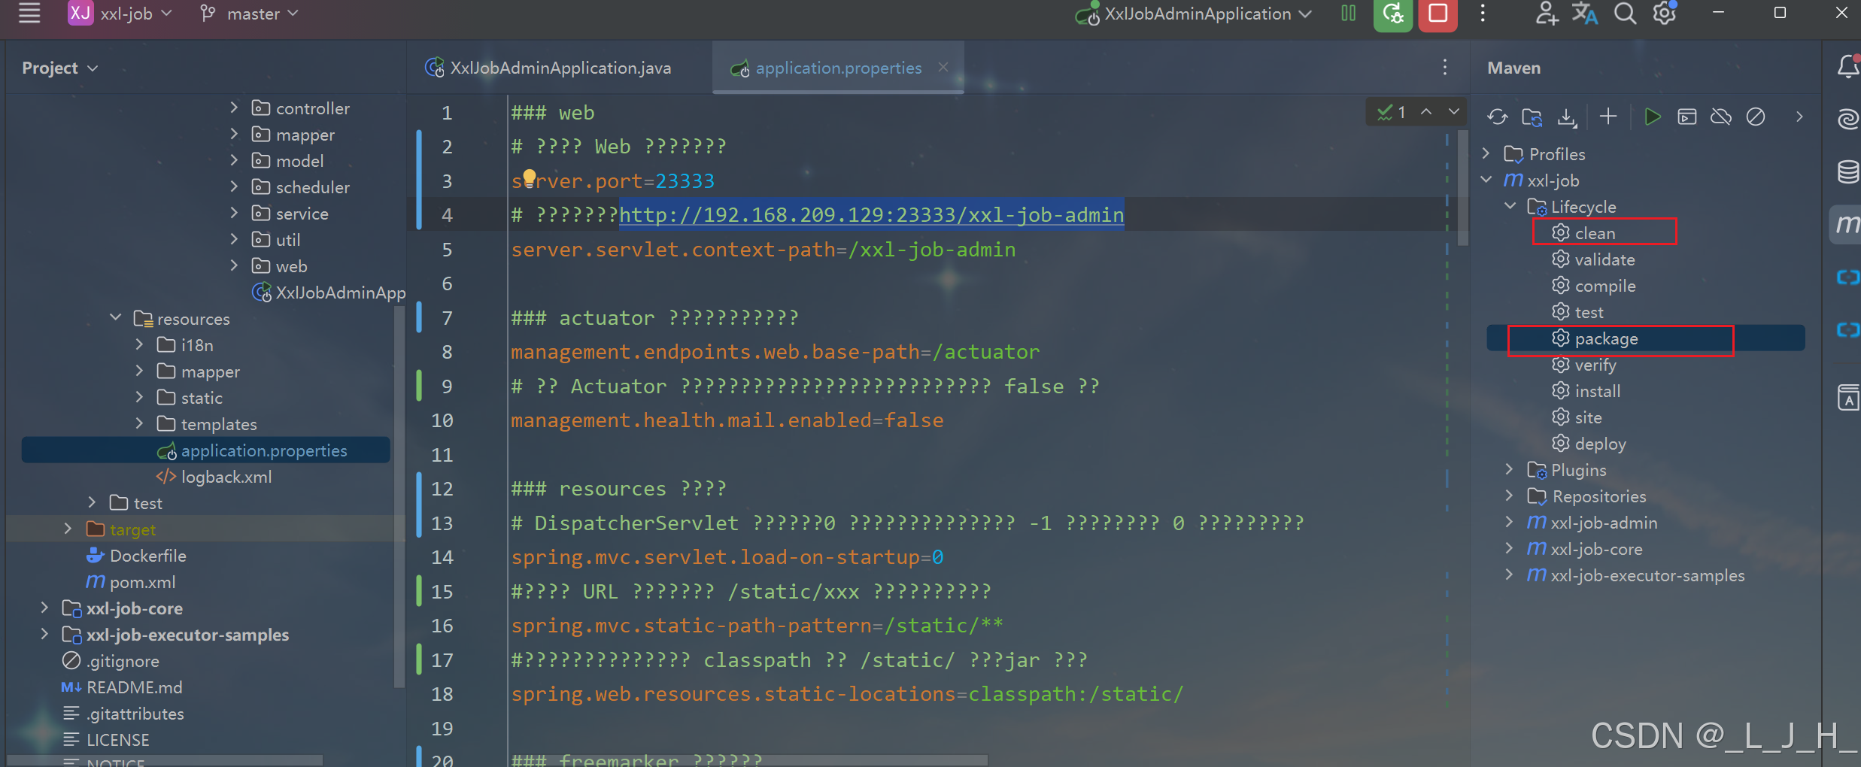Select the package lifecycle goal
This screenshot has height=767, width=1861.
1595,338
